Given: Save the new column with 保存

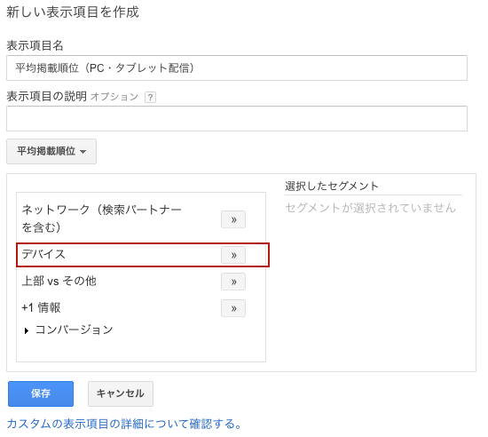Looking at the screenshot, I should point(41,393).
